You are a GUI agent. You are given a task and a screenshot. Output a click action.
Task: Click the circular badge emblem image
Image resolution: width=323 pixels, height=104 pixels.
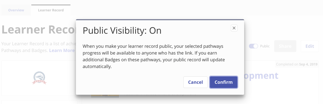39,78
